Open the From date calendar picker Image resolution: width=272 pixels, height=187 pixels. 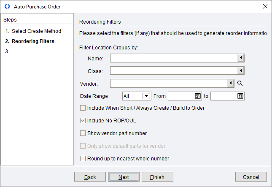(x=197, y=96)
